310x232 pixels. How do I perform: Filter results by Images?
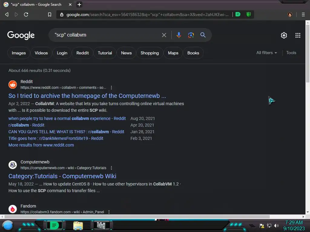tap(19, 53)
